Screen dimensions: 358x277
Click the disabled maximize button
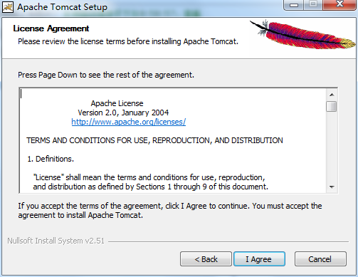coord(313,4)
